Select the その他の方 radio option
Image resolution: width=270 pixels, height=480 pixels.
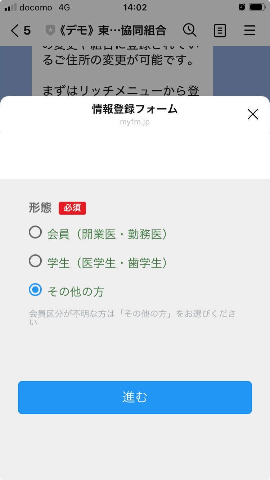tap(35, 290)
